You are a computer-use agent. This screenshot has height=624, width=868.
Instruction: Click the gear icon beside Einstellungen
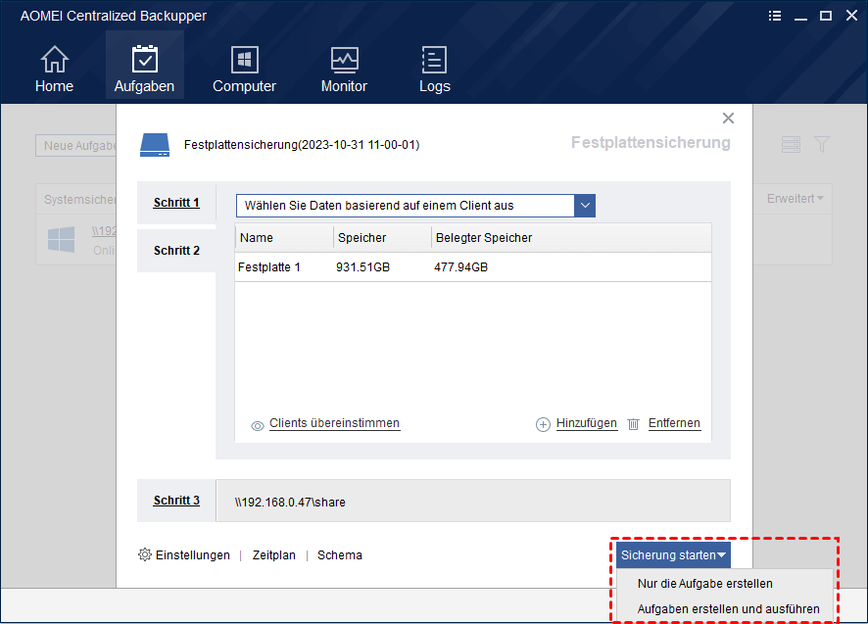144,554
